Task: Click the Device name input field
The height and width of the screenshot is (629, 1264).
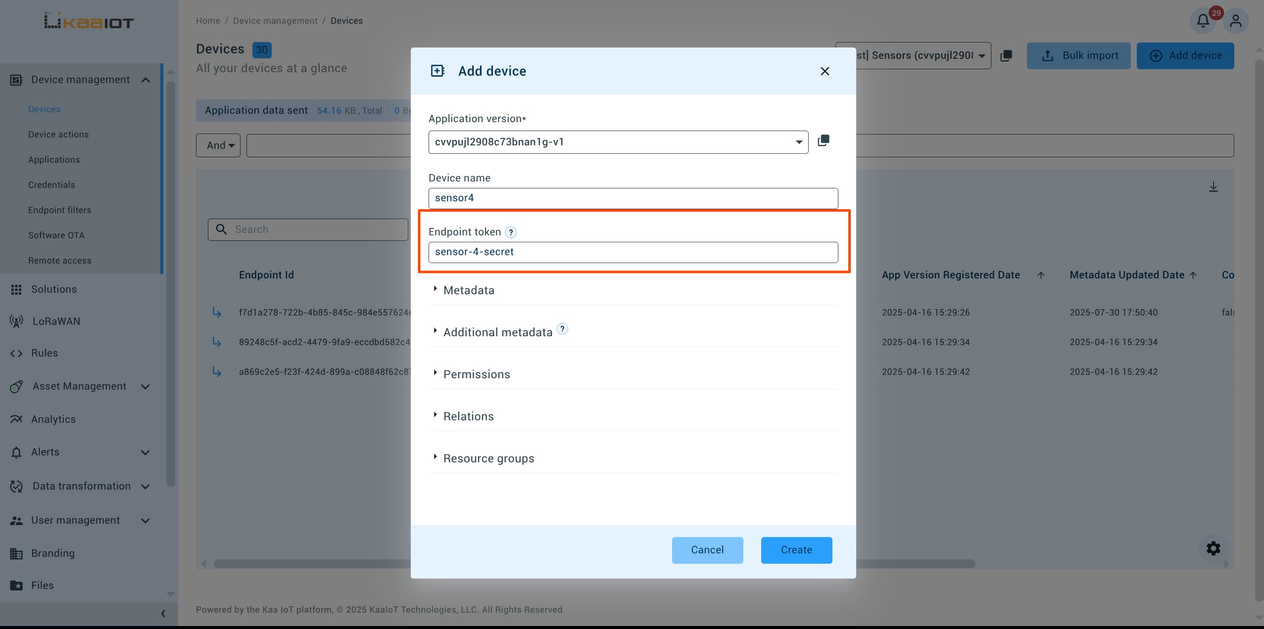Action: [x=633, y=198]
